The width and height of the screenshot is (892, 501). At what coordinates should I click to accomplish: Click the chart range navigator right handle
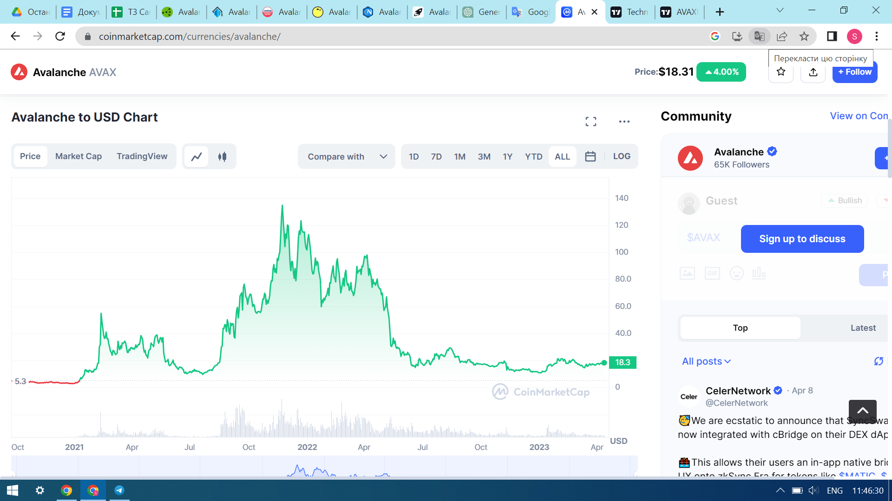point(636,474)
